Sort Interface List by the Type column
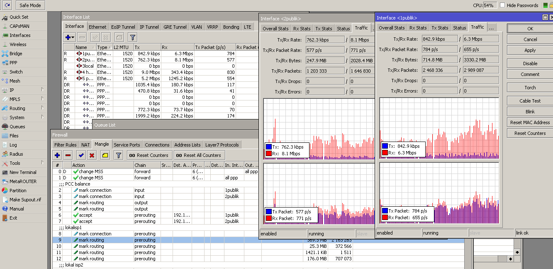 point(104,47)
